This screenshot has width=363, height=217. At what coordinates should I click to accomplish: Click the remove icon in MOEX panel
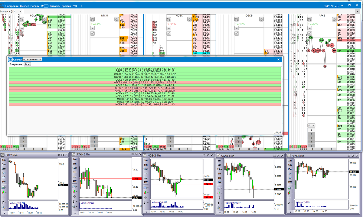[x=169, y=19]
